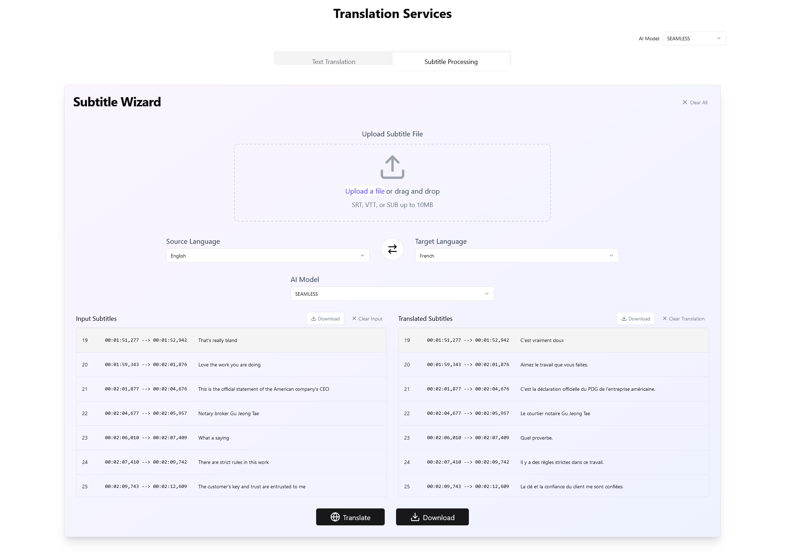Click download icon in Input Subtitles header
The height and width of the screenshot is (554, 785).
point(313,318)
